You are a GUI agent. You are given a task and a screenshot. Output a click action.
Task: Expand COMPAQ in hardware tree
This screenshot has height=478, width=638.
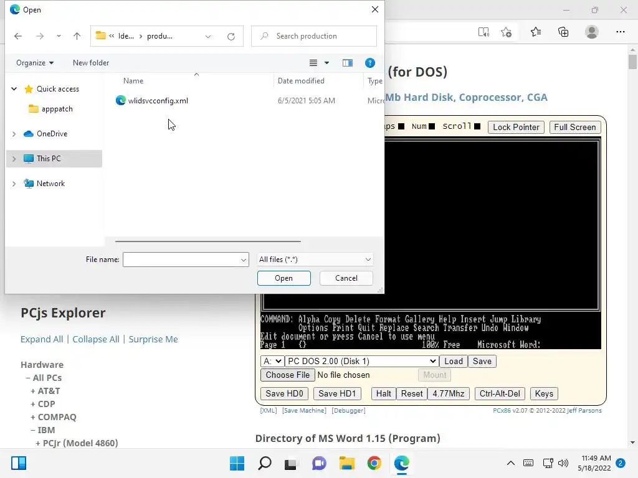[54, 417]
